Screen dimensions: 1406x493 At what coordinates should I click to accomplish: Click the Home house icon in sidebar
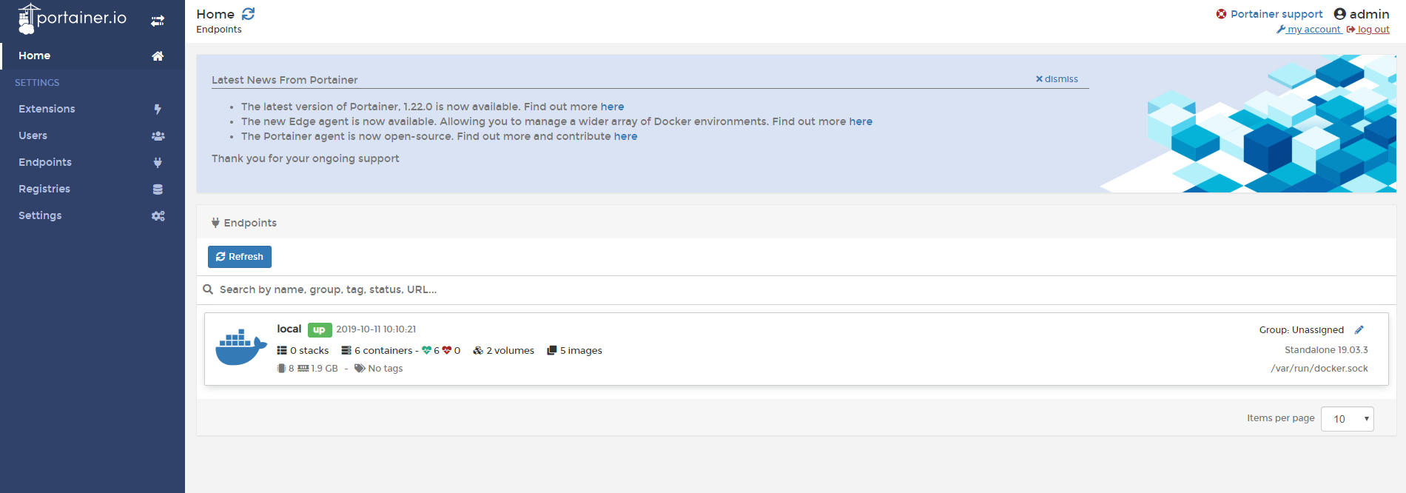click(158, 56)
